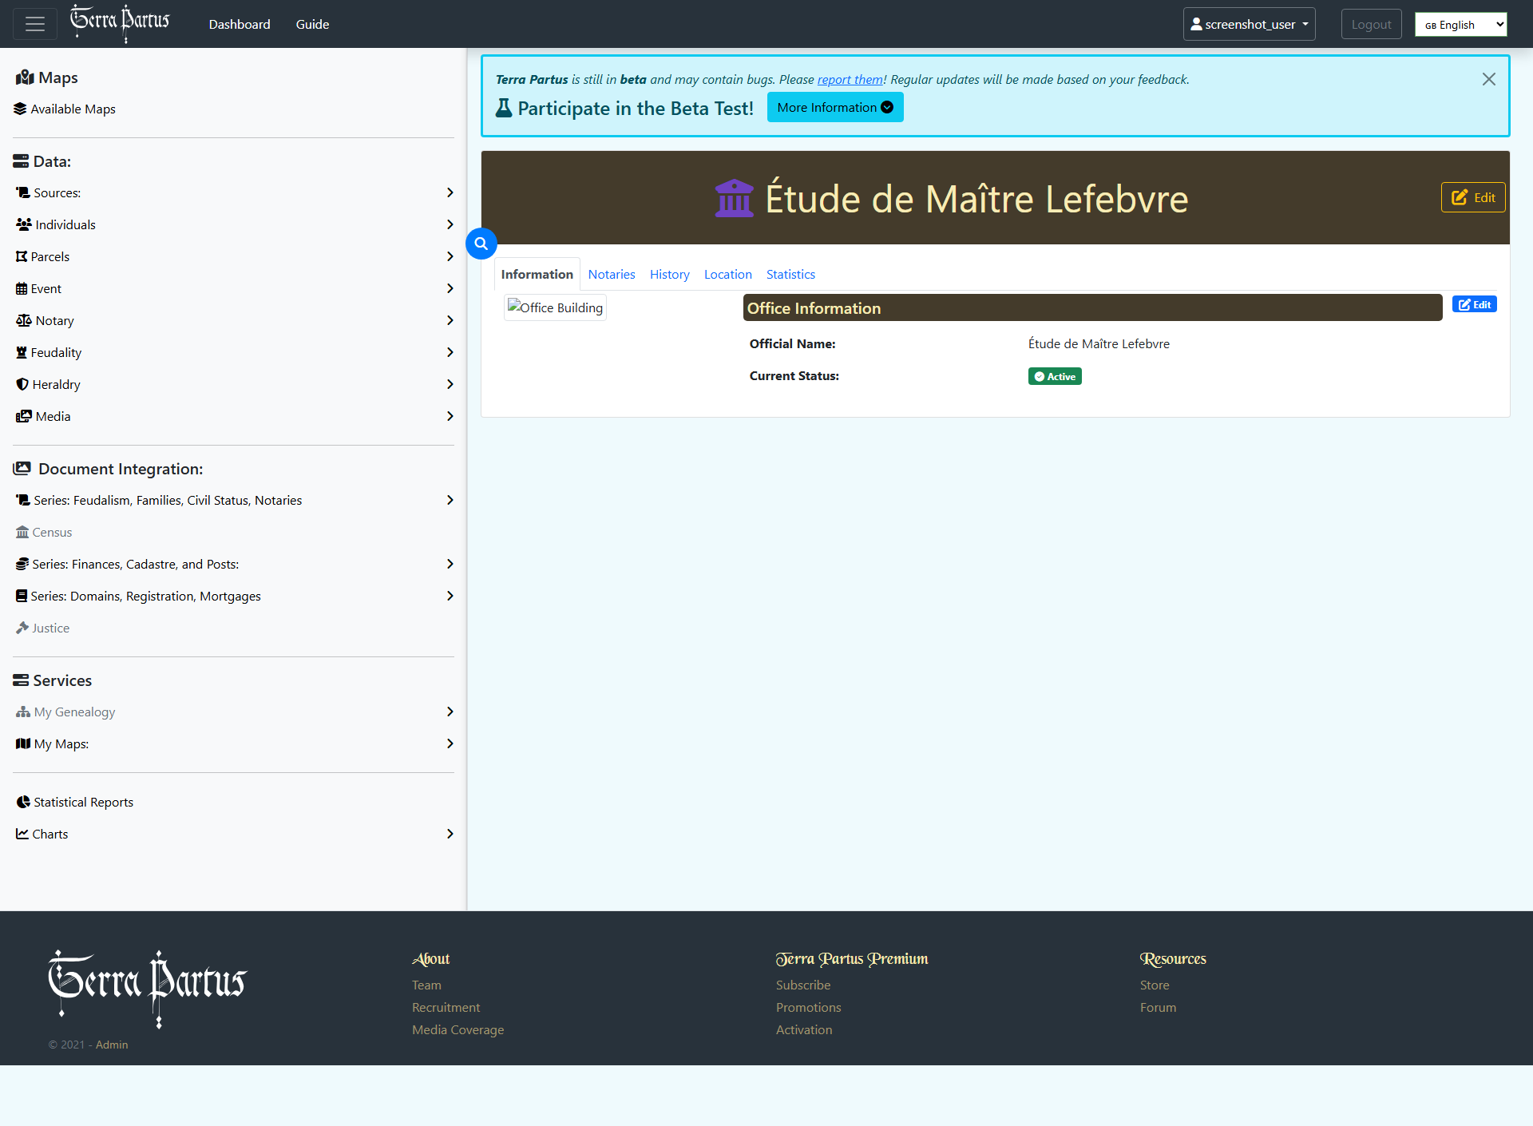Image resolution: width=1533 pixels, height=1126 pixels.
Task: Expand the Heraldry submenu
Action: pyautogui.click(x=450, y=384)
